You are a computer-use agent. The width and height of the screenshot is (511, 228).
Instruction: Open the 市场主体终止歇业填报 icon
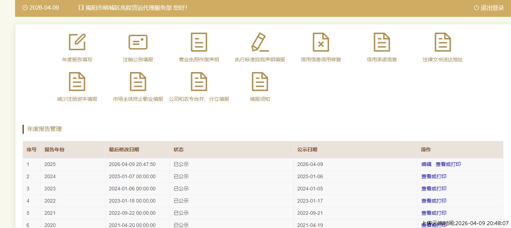point(138,82)
